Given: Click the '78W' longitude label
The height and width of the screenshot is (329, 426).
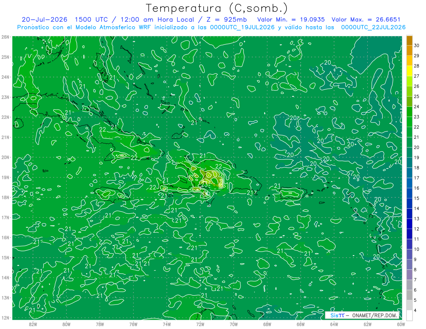Looking at the screenshot, I should [x=100, y=324].
